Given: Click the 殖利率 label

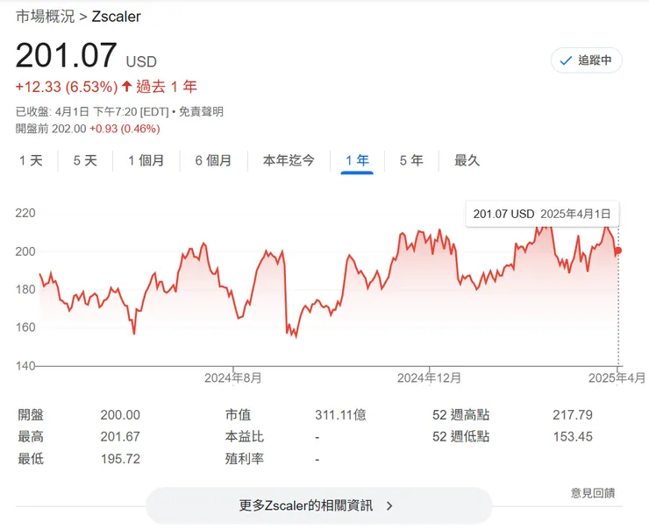Looking at the screenshot, I should click(244, 459).
